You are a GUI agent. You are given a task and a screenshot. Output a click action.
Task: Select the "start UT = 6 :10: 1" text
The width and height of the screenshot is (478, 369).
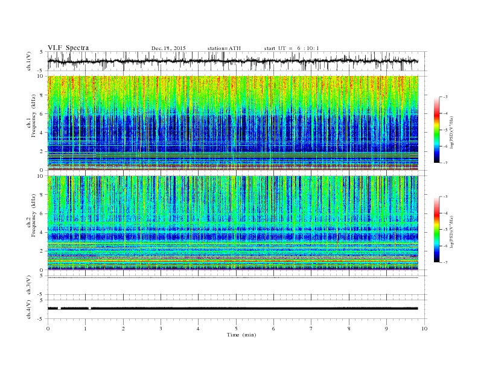pos(292,48)
